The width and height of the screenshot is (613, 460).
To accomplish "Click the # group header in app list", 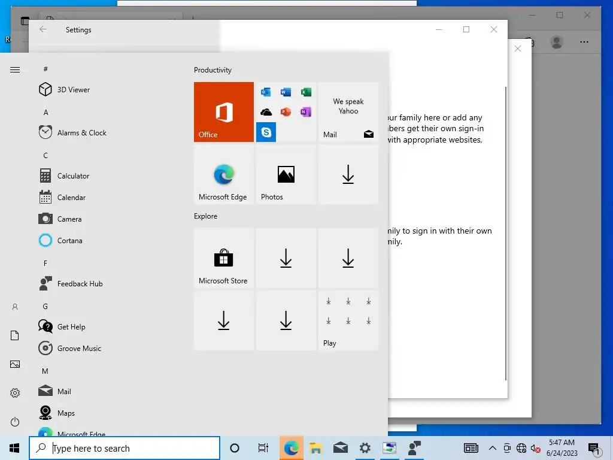I will coord(45,69).
